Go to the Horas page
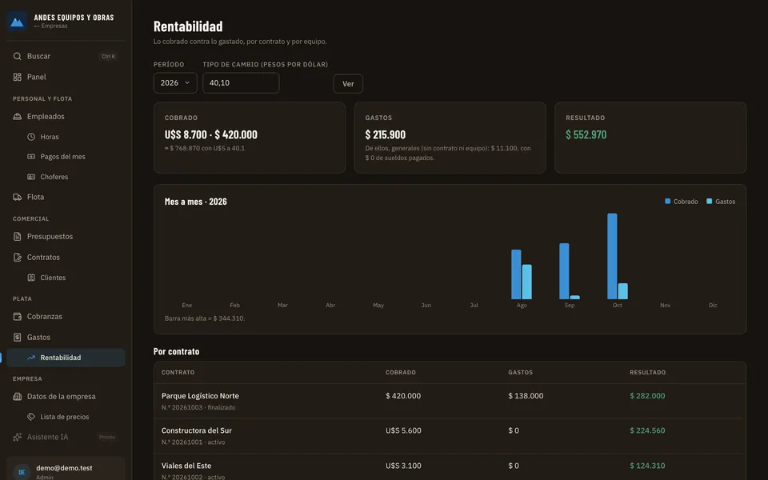Screen dimensions: 768x480 66,137
